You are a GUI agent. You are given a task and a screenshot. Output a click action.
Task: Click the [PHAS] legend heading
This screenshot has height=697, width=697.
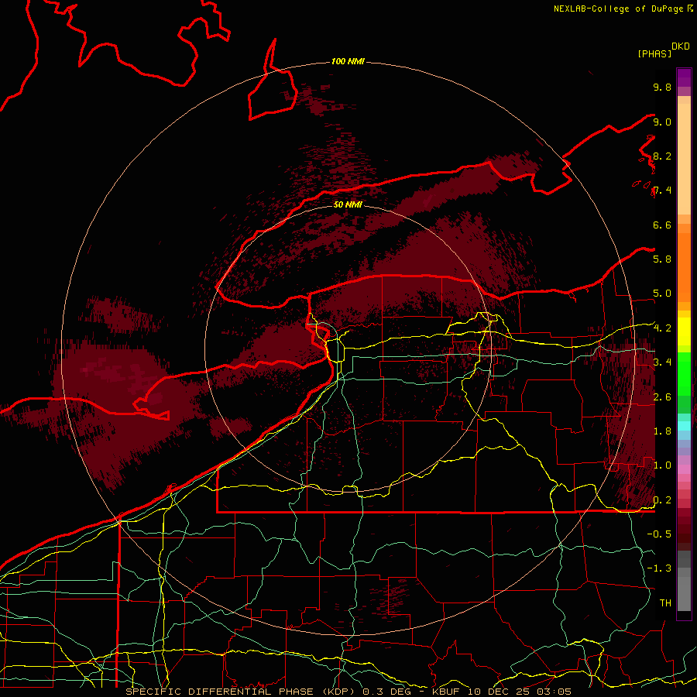click(654, 54)
